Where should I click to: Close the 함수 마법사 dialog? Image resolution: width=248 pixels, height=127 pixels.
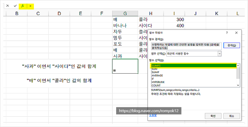click(236, 33)
